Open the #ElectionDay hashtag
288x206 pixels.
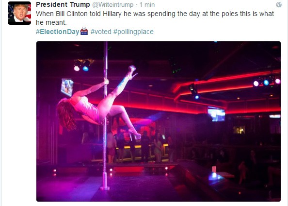[x=58, y=32]
